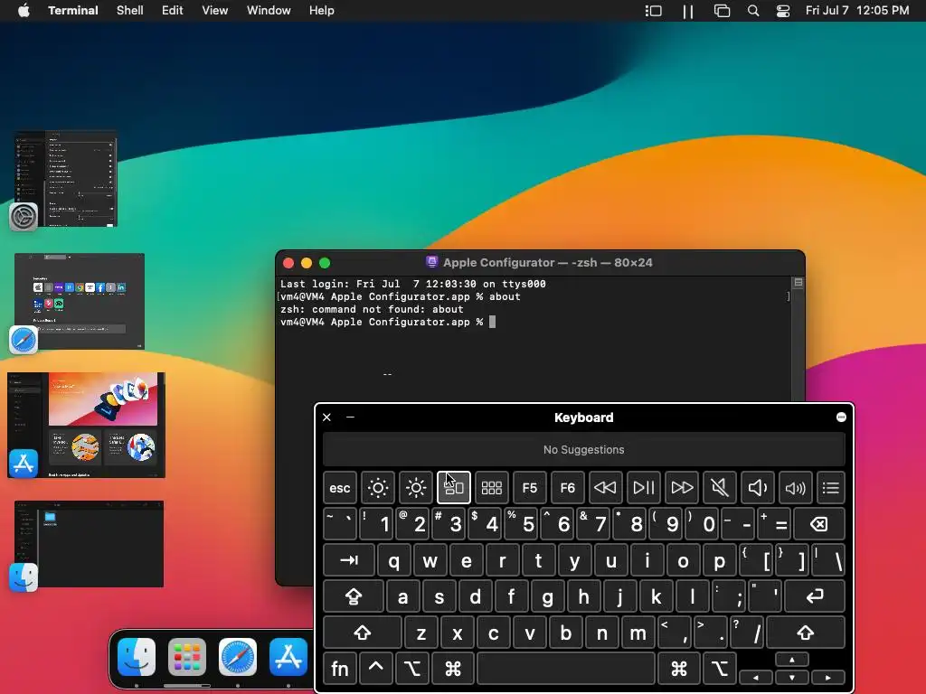Open the Edit menu
This screenshot has width=926, height=694.
(x=173, y=11)
